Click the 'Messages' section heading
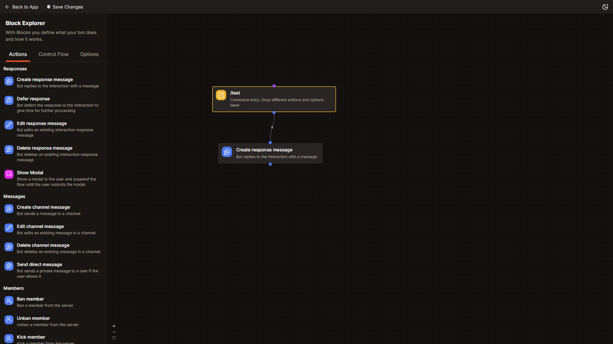The width and height of the screenshot is (613, 344). 14,196
